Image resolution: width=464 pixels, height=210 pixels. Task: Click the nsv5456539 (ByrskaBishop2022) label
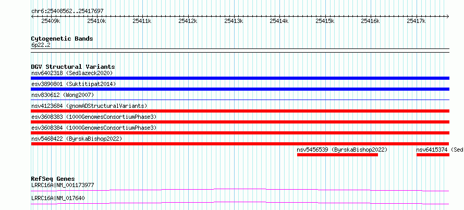click(x=342, y=150)
